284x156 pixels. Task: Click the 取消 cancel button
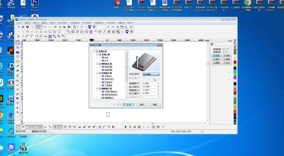(142, 105)
